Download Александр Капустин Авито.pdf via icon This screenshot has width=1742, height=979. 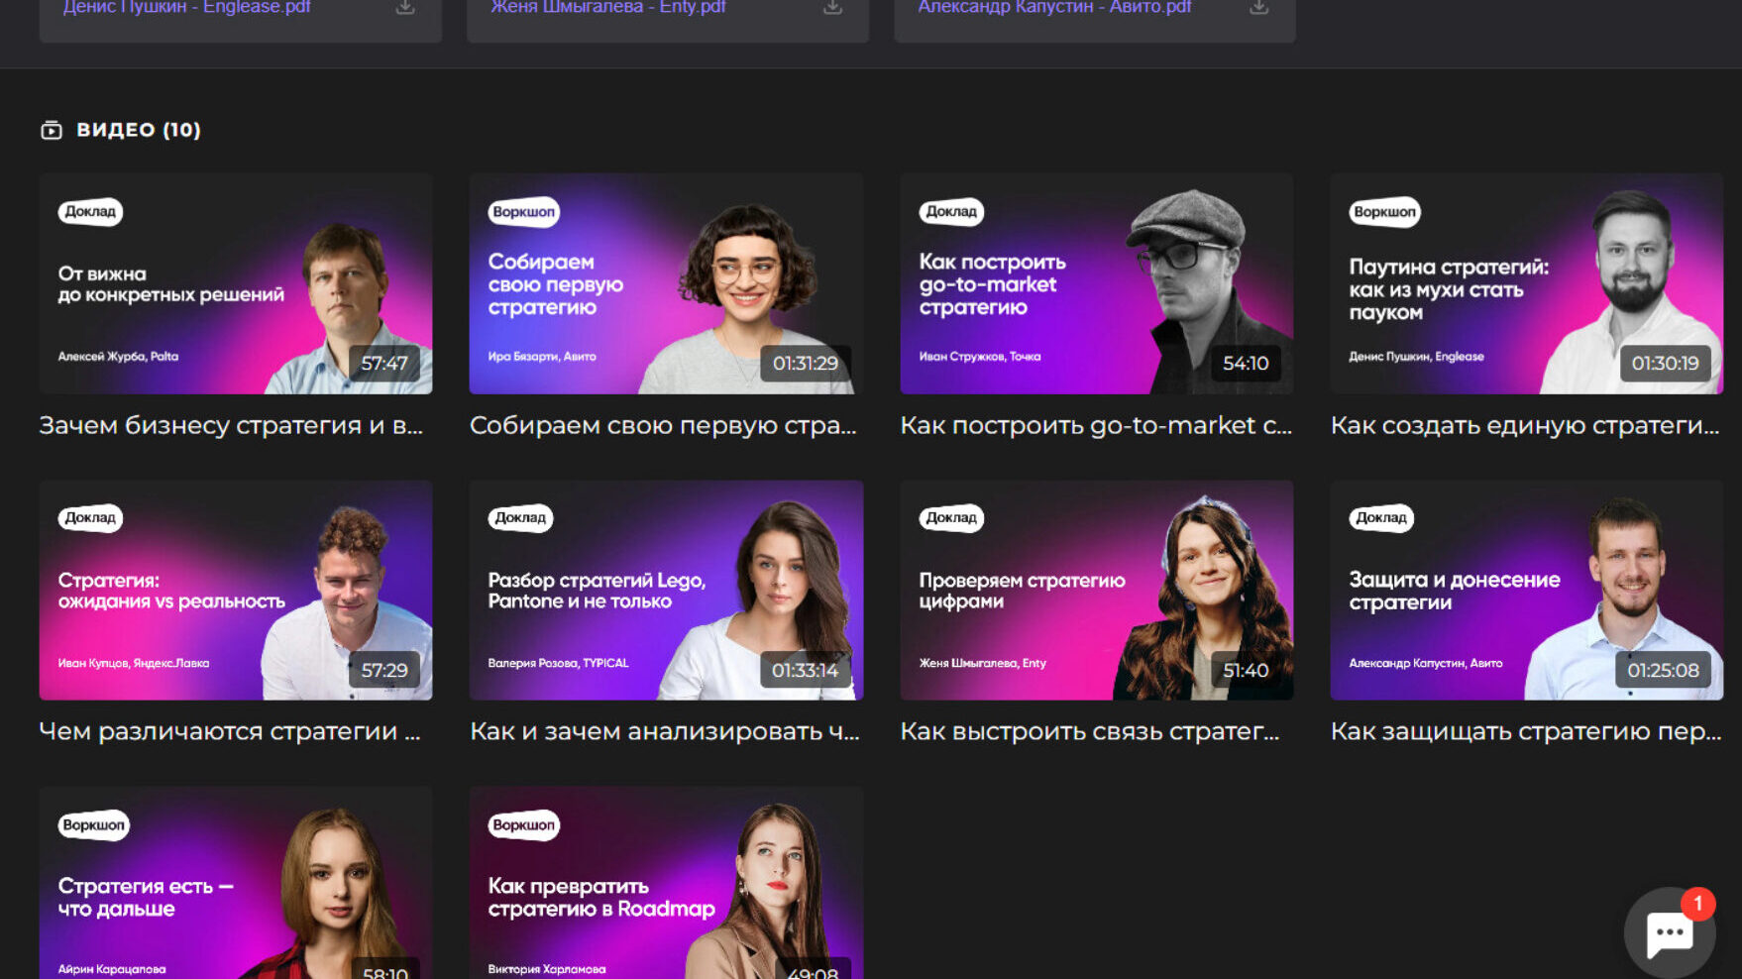coord(1258,7)
